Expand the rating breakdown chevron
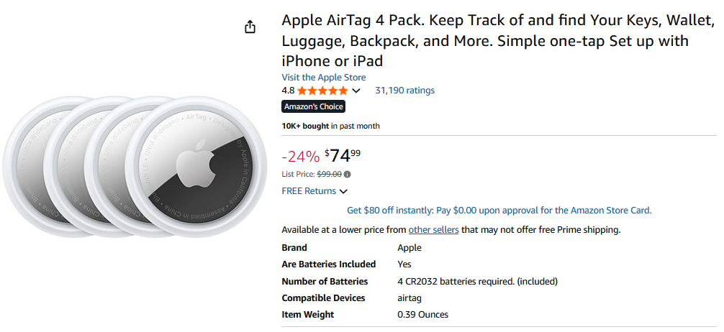Viewport: 724px width, 332px height. tap(356, 91)
